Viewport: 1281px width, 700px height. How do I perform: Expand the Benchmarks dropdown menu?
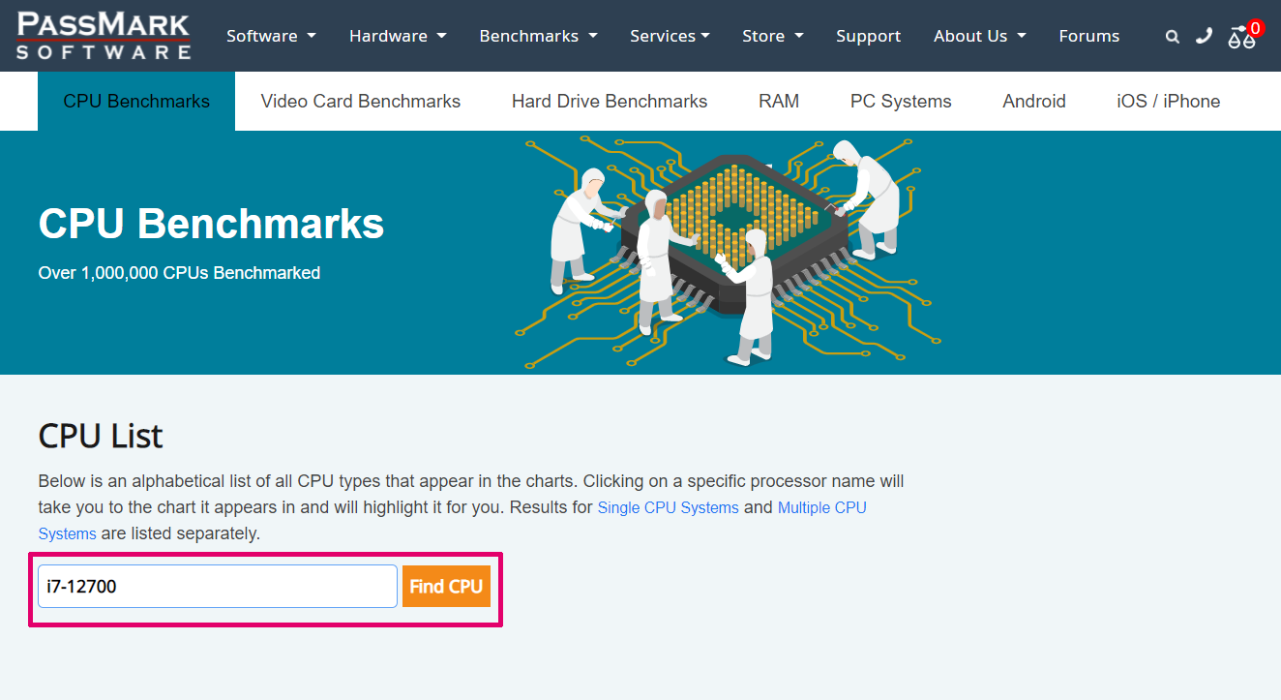click(x=538, y=36)
